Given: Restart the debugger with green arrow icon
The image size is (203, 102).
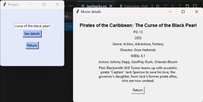Looking at the screenshot, I should [x=187, y=6].
